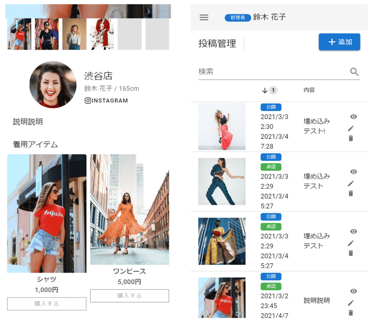Click pencil edit icon for 埋め込みテスト! post
This screenshot has width=372, height=324.
(x=351, y=128)
